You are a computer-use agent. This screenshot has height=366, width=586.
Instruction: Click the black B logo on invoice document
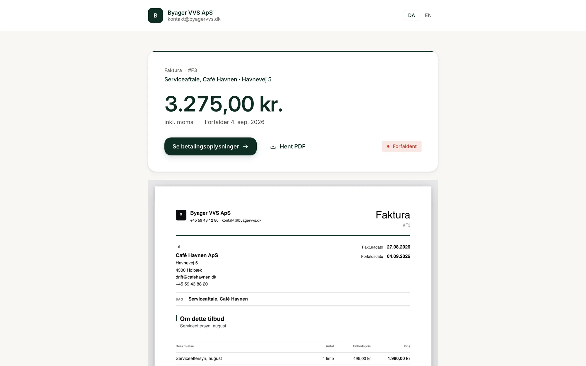(x=181, y=215)
